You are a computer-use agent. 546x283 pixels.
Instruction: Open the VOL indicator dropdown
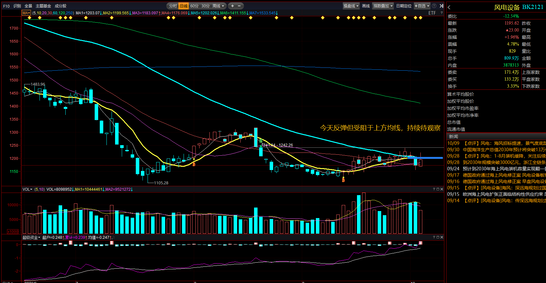27,189
